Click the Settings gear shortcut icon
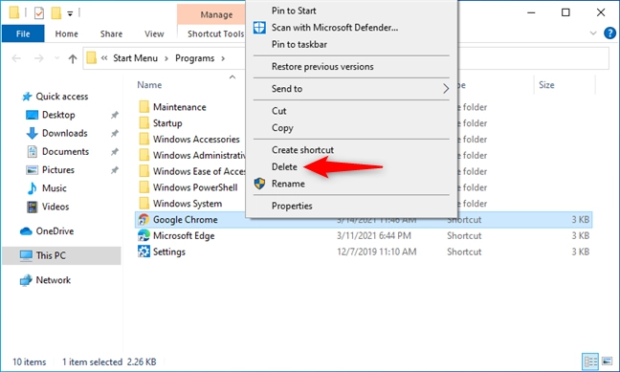The image size is (620, 372). coord(144,252)
